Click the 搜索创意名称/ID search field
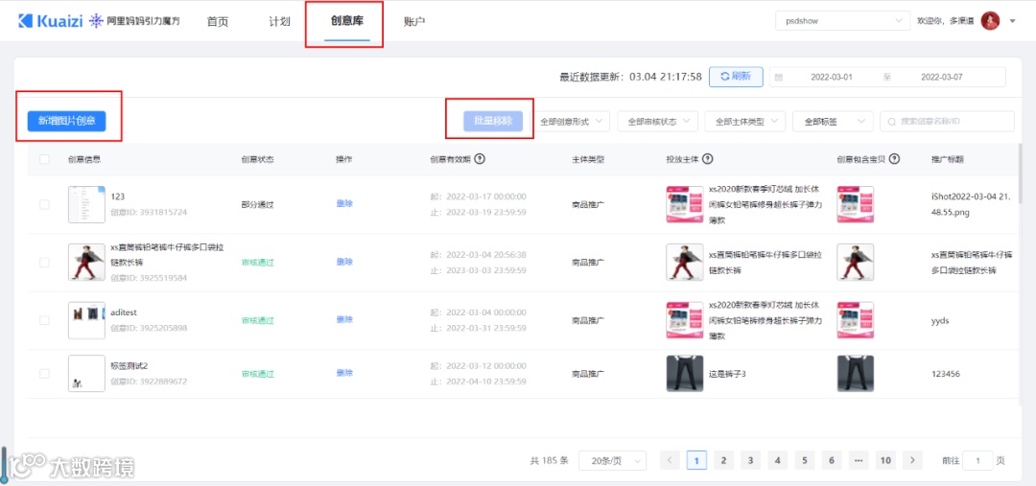 pyautogui.click(x=947, y=122)
